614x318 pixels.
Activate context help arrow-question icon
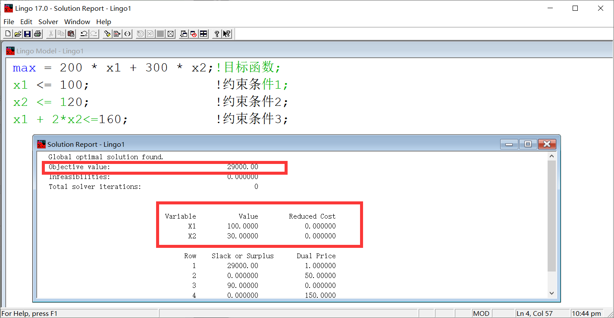pos(227,34)
